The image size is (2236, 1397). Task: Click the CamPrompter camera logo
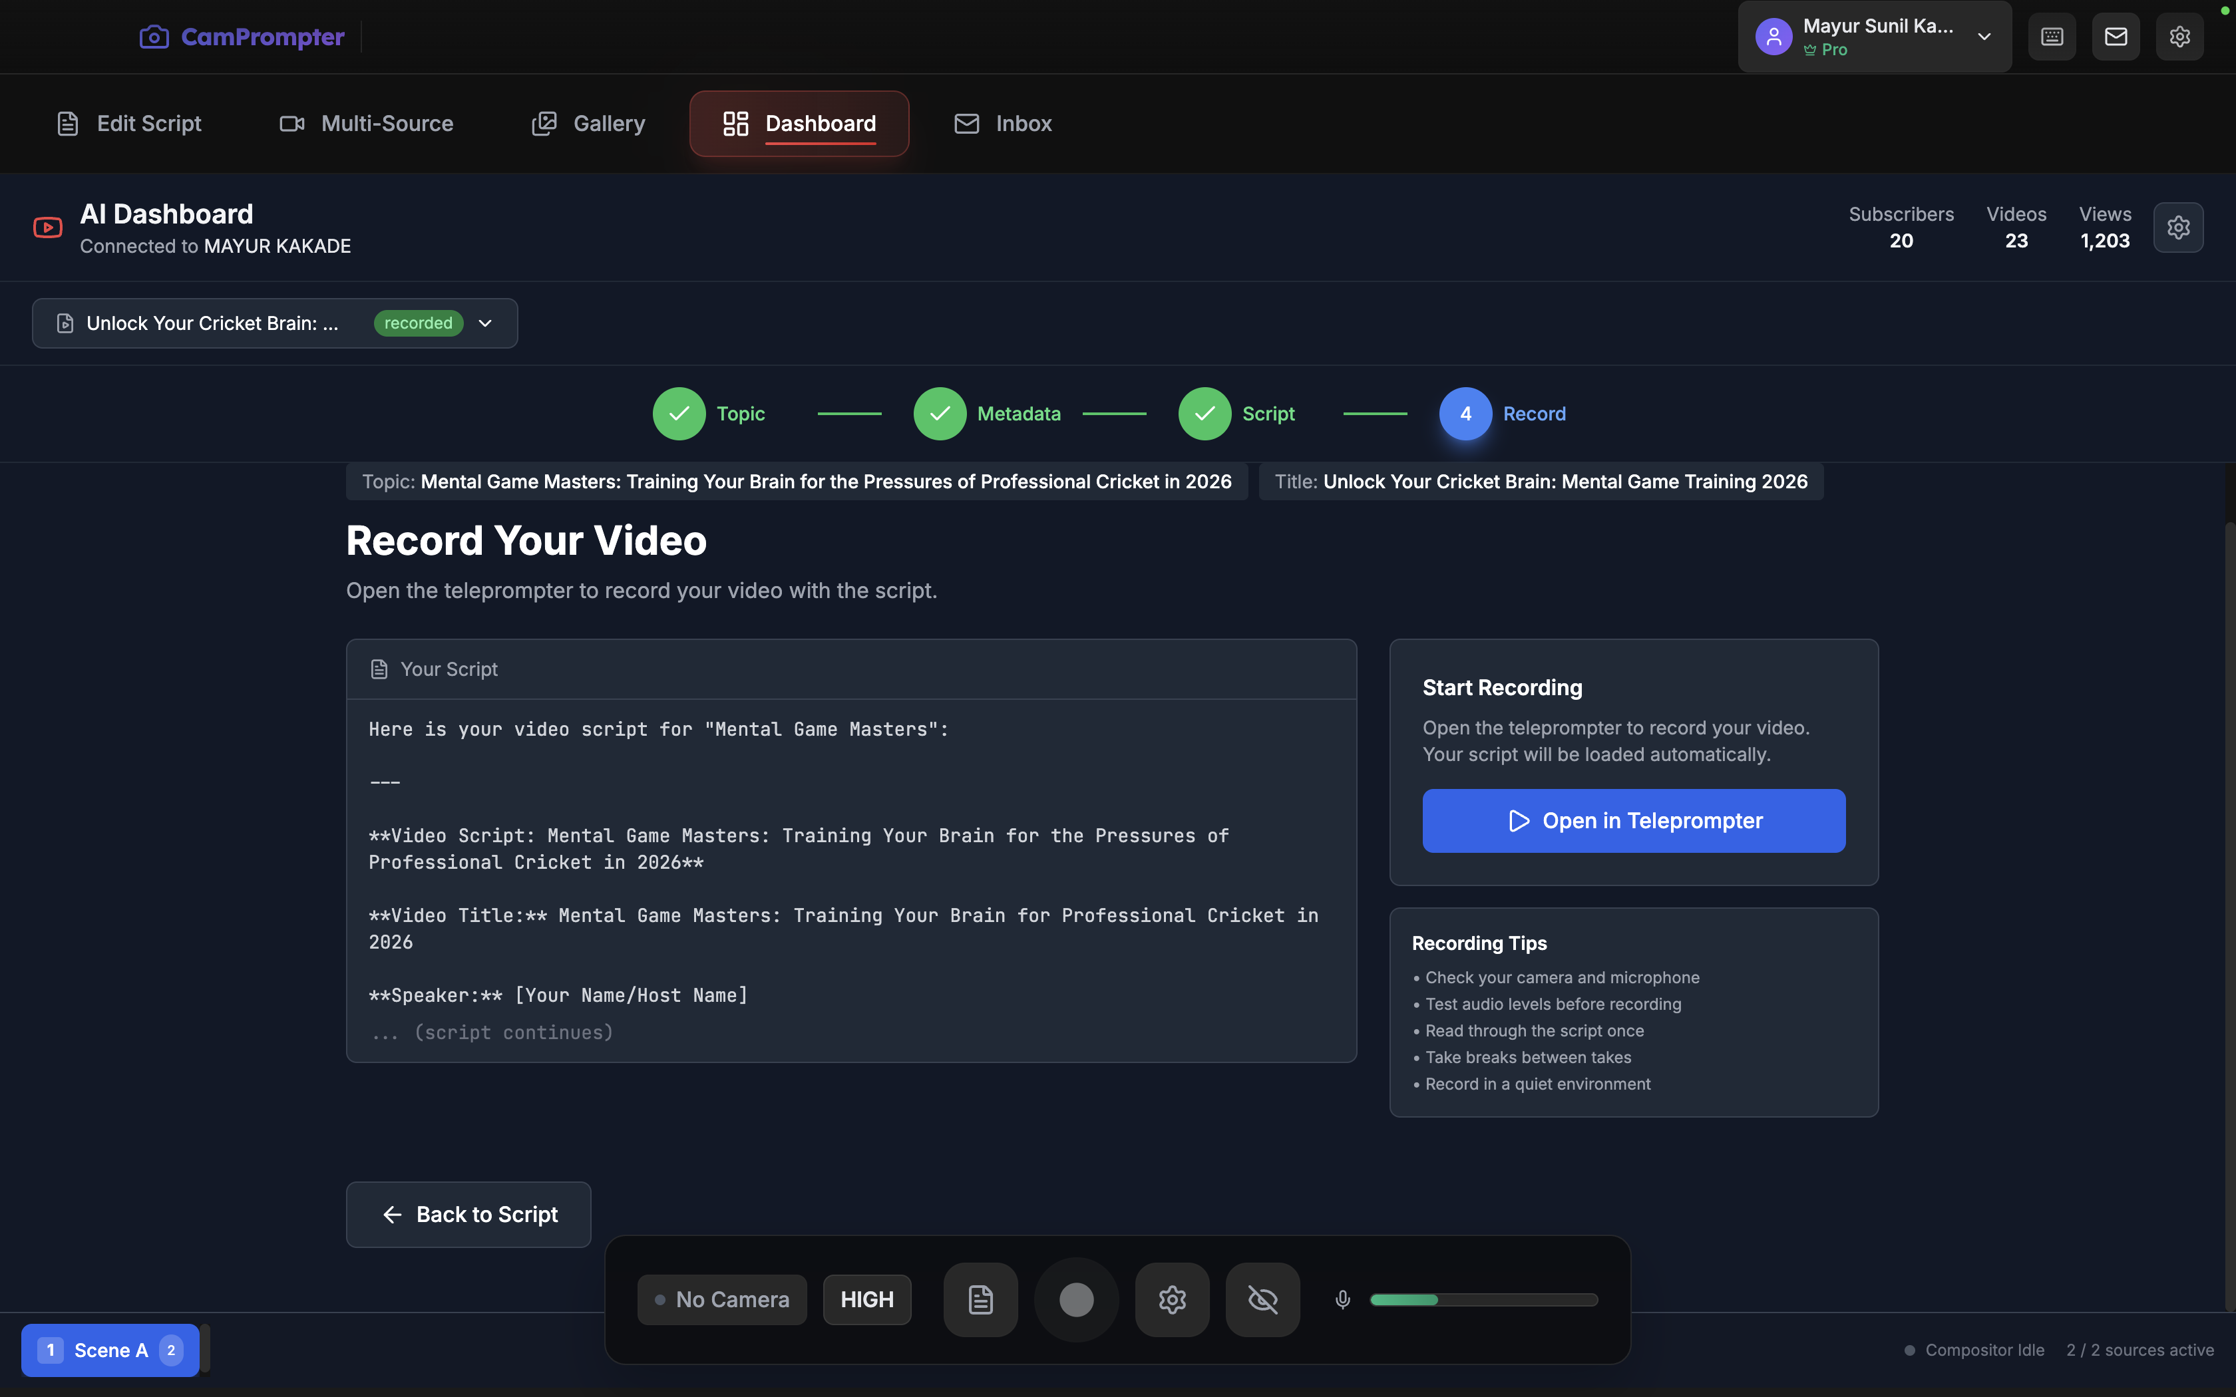154,37
